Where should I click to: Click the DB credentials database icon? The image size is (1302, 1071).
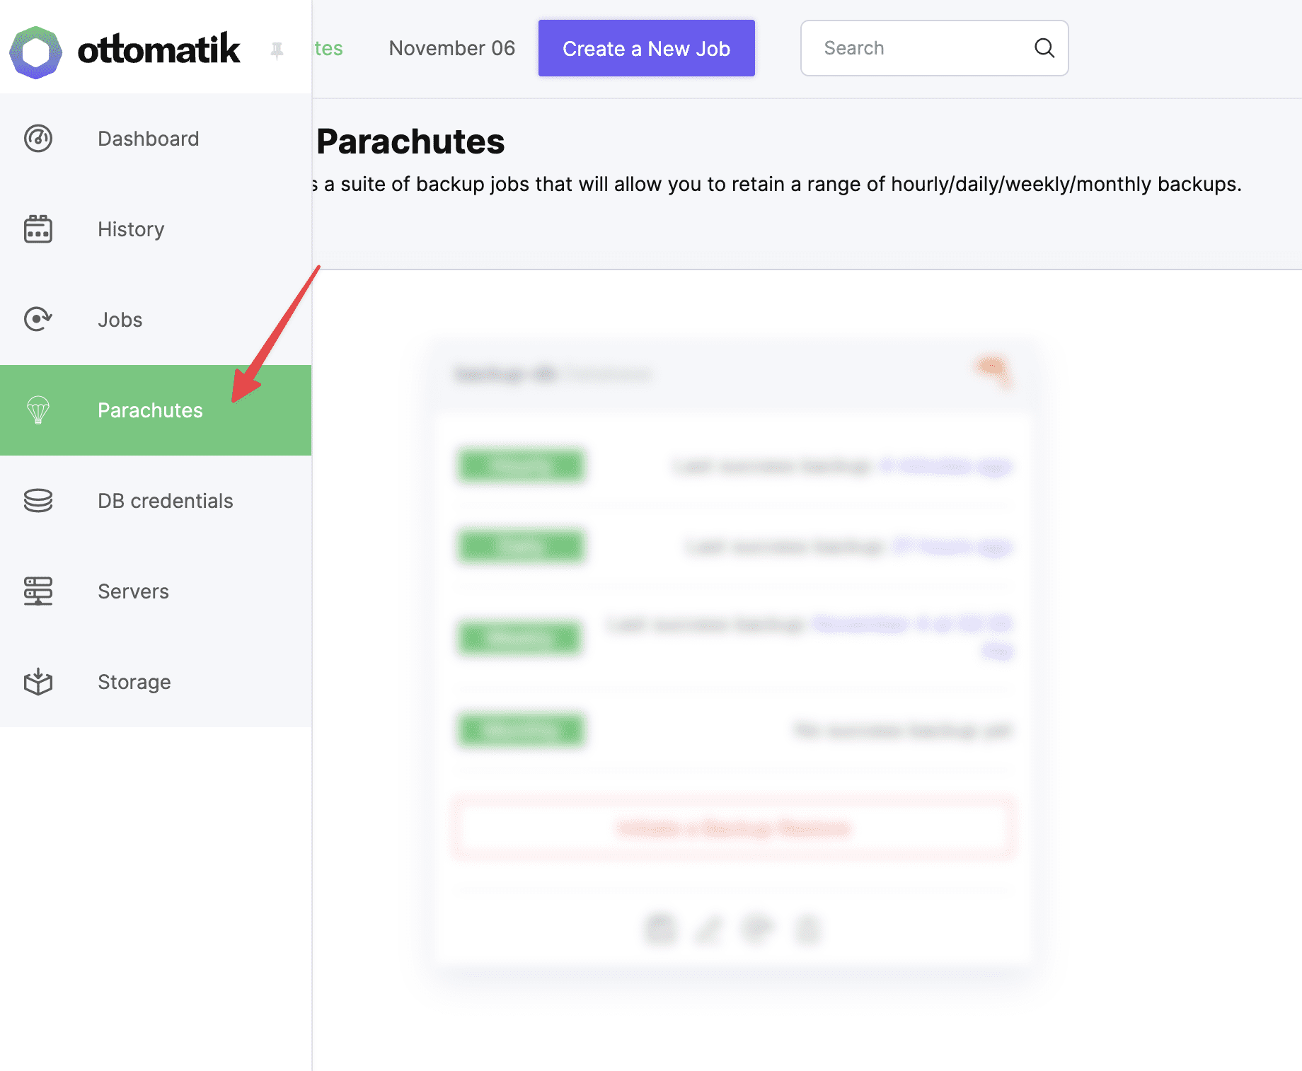38,501
